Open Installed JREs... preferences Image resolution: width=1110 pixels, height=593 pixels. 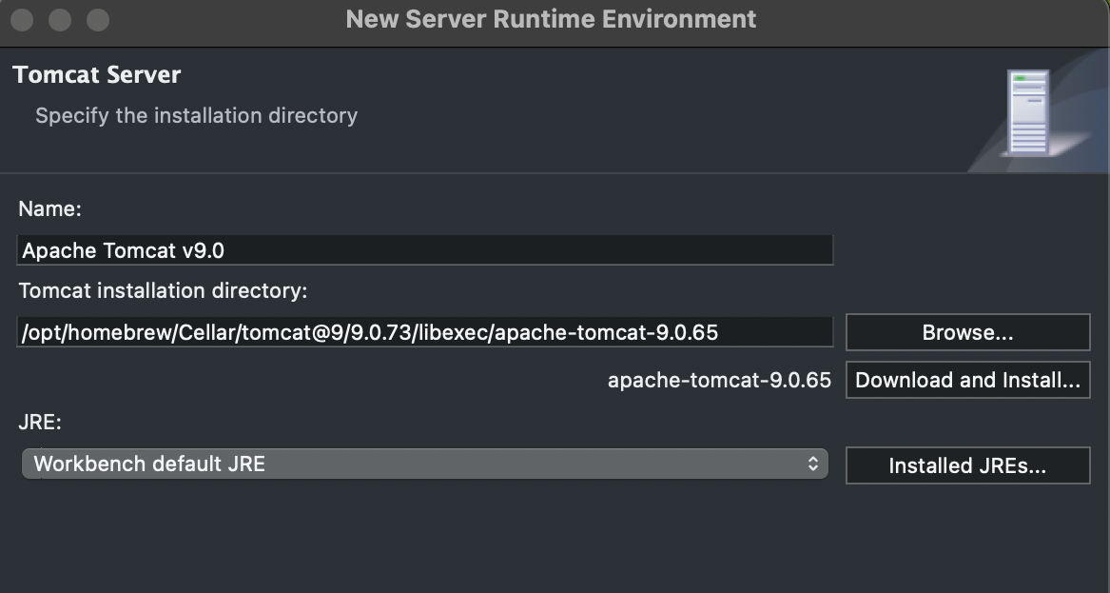pyautogui.click(x=967, y=465)
